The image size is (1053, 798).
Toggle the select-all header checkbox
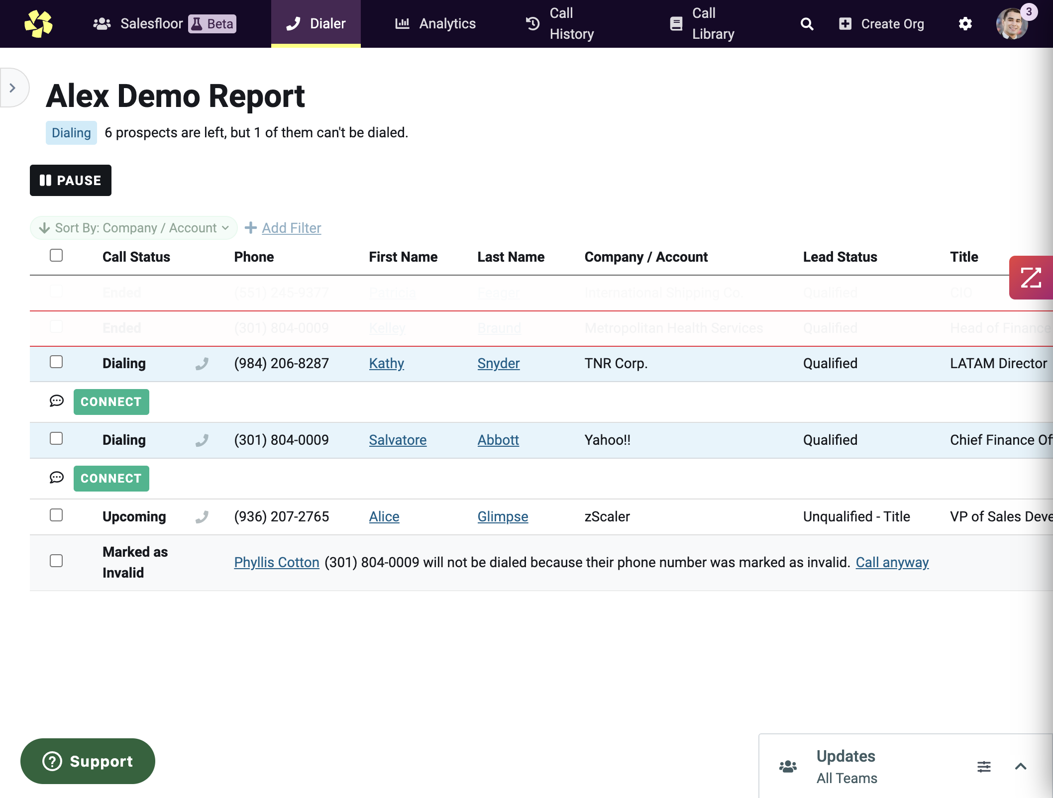coord(56,255)
